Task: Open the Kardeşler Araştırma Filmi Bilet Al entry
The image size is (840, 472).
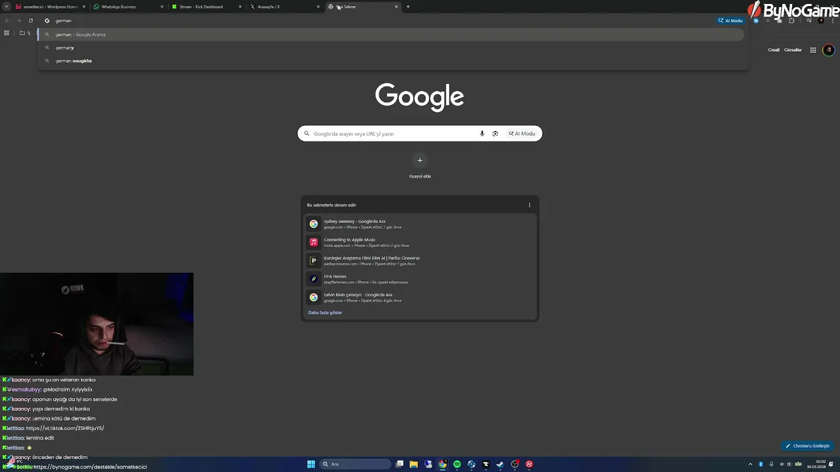Action: point(420,260)
